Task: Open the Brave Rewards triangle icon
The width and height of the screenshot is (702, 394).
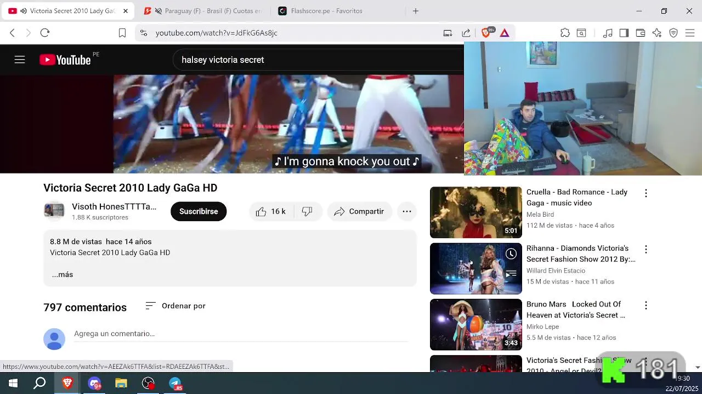Action: pos(505,33)
